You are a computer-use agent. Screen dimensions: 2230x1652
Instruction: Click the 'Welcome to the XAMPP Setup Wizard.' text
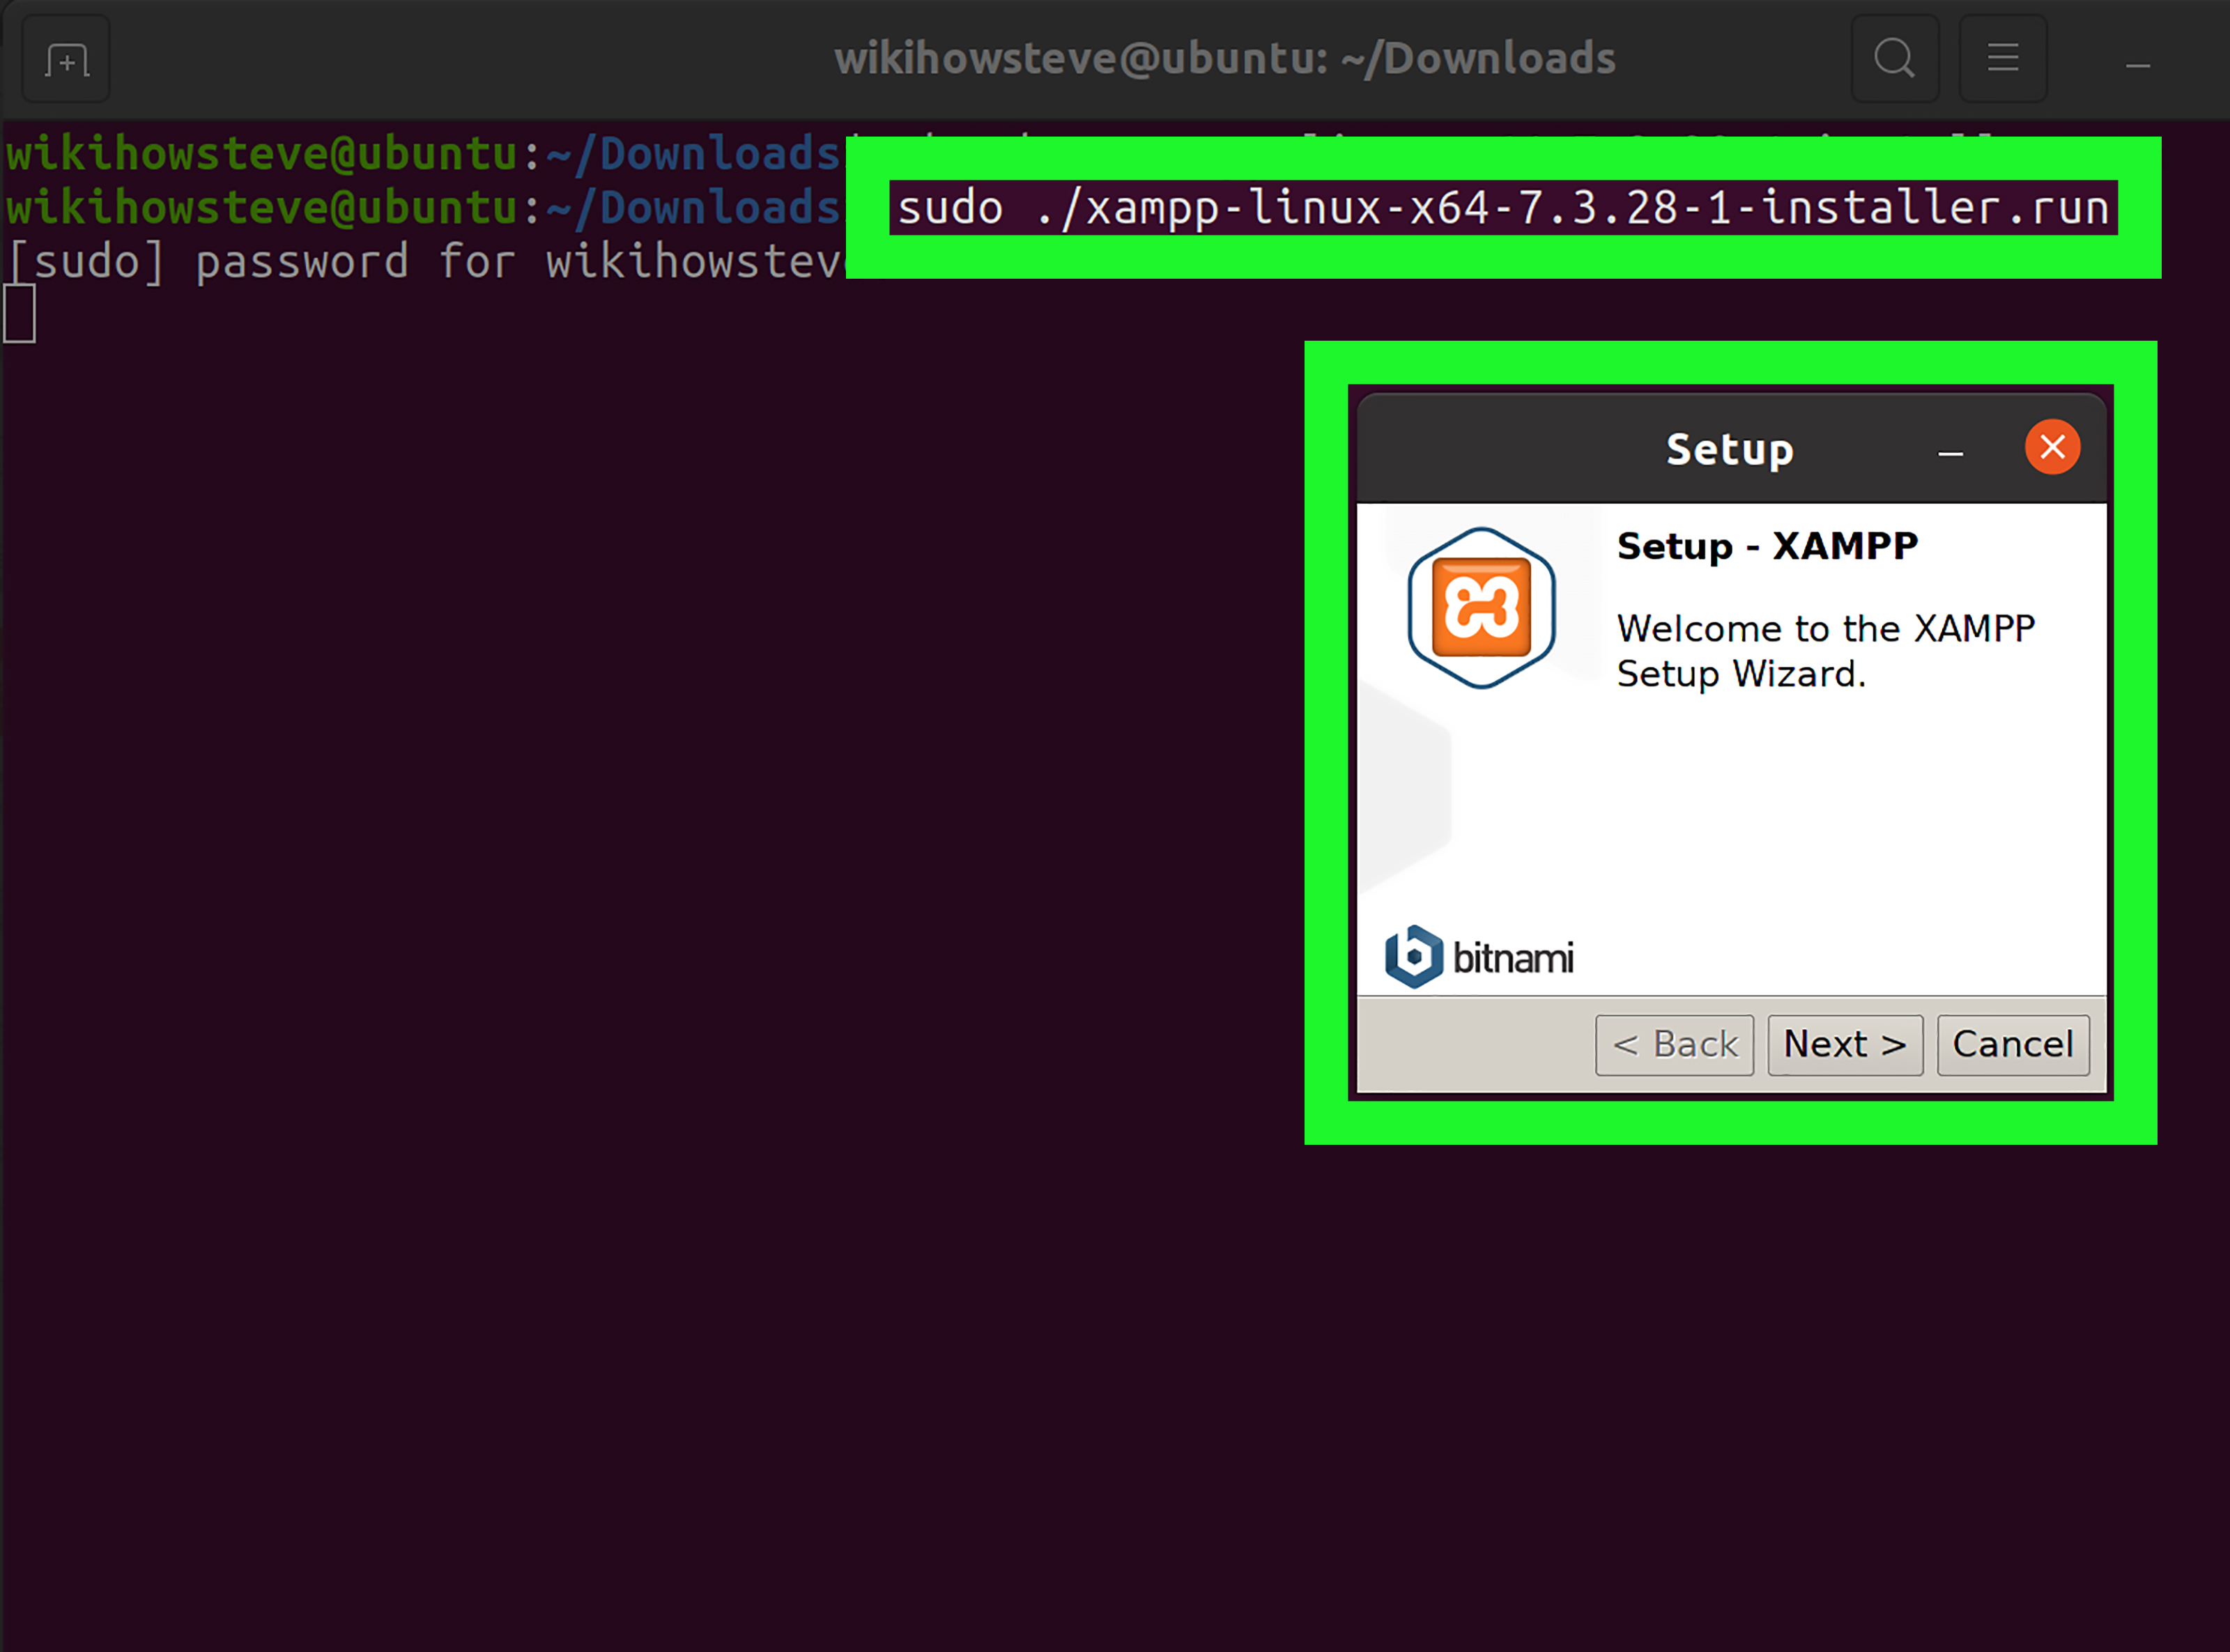coord(1825,651)
